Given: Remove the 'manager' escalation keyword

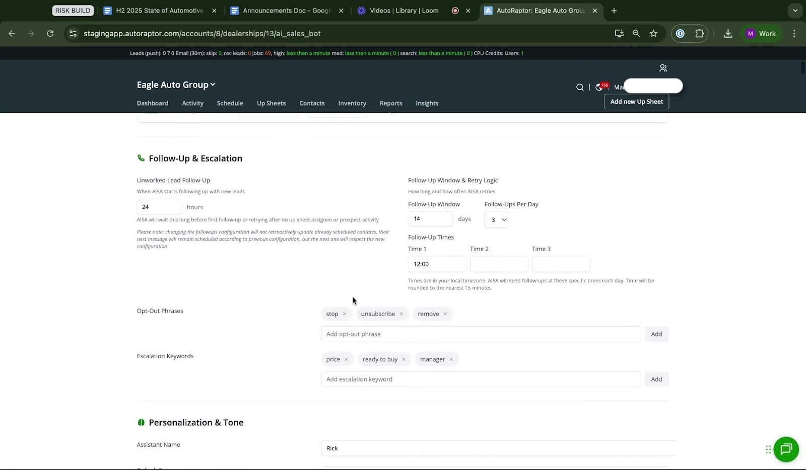Looking at the screenshot, I should [x=451, y=359].
